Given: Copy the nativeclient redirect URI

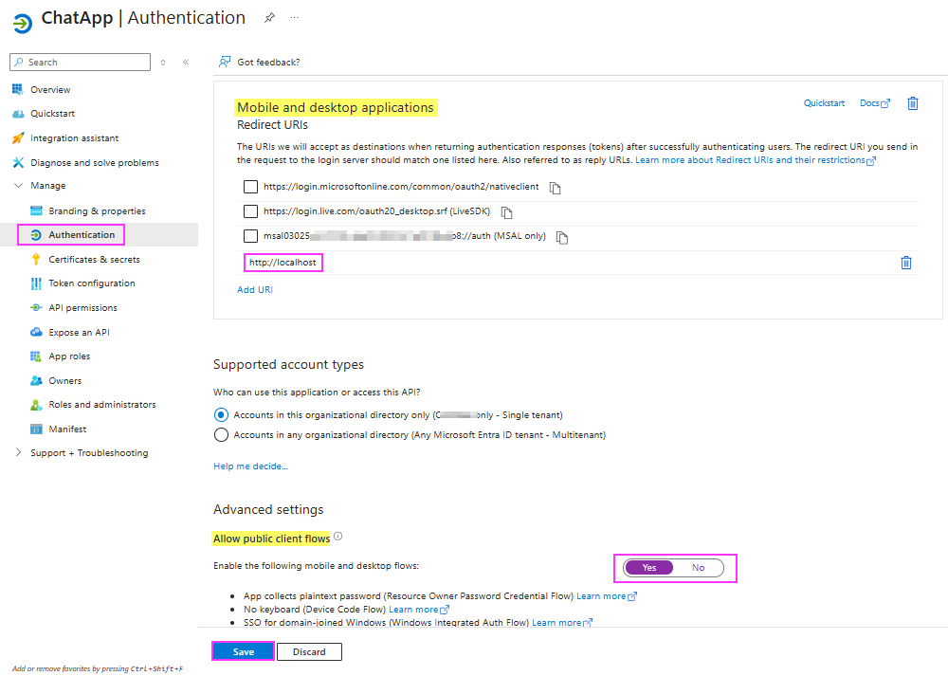Looking at the screenshot, I should (555, 188).
